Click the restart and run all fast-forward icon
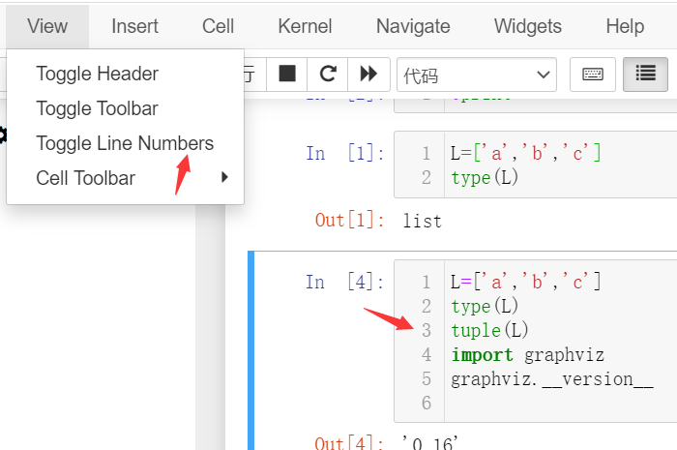Image resolution: width=677 pixels, height=450 pixels. [x=368, y=74]
